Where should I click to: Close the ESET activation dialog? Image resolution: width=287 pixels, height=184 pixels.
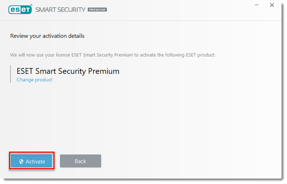pyautogui.click(x=272, y=5)
